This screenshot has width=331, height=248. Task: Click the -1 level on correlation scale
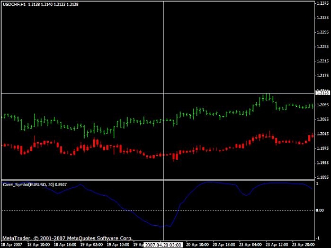coord(318,238)
